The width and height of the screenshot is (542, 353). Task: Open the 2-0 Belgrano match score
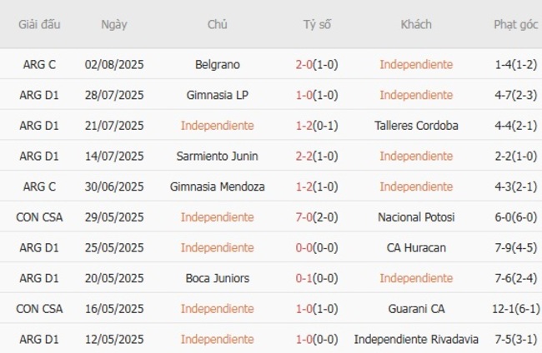pyautogui.click(x=316, y=64)
